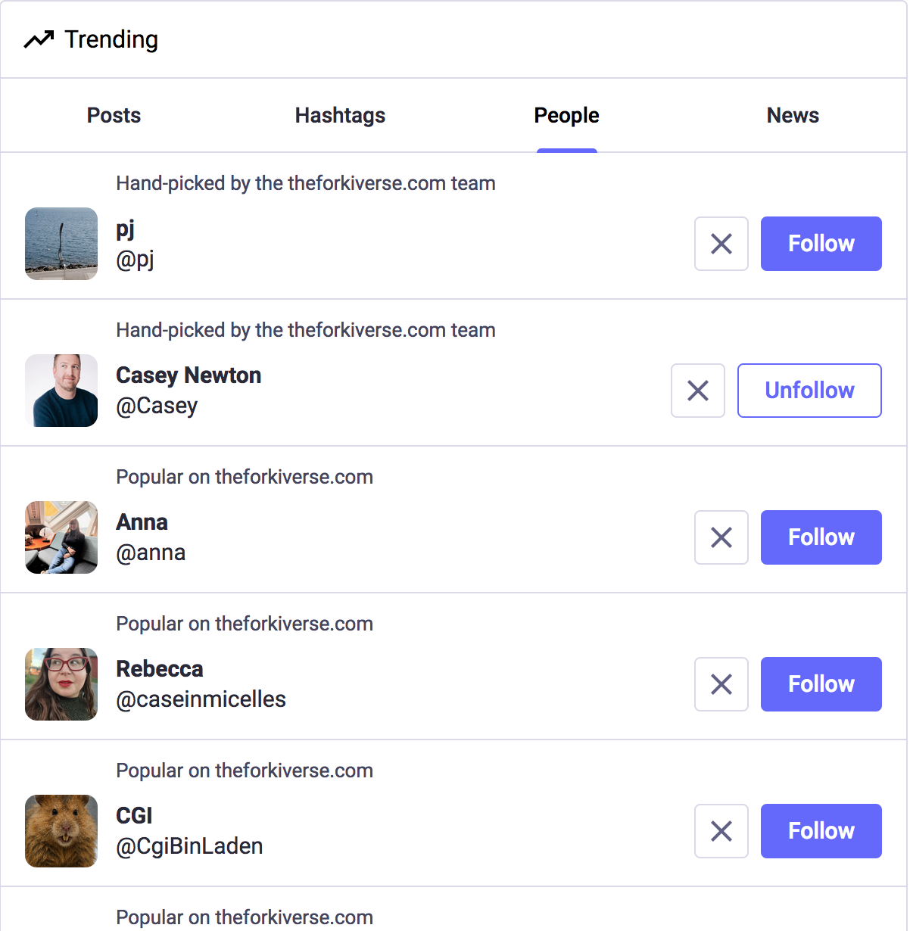Open the CGI display name link

134,816
